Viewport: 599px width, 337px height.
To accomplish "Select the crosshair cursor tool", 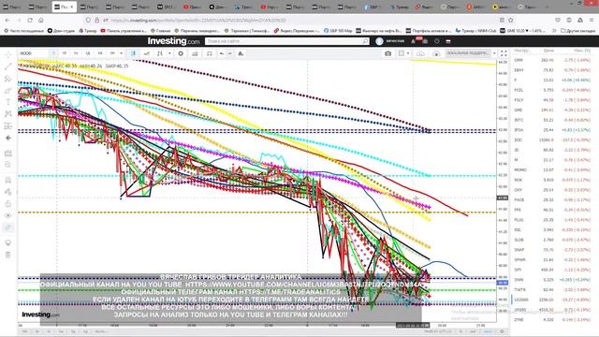I will (x=8, y=55).
